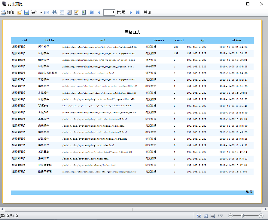Advance to the next page
Image resolution: width=268 pixels, height=220 pixels.
(x=131, y=12)
